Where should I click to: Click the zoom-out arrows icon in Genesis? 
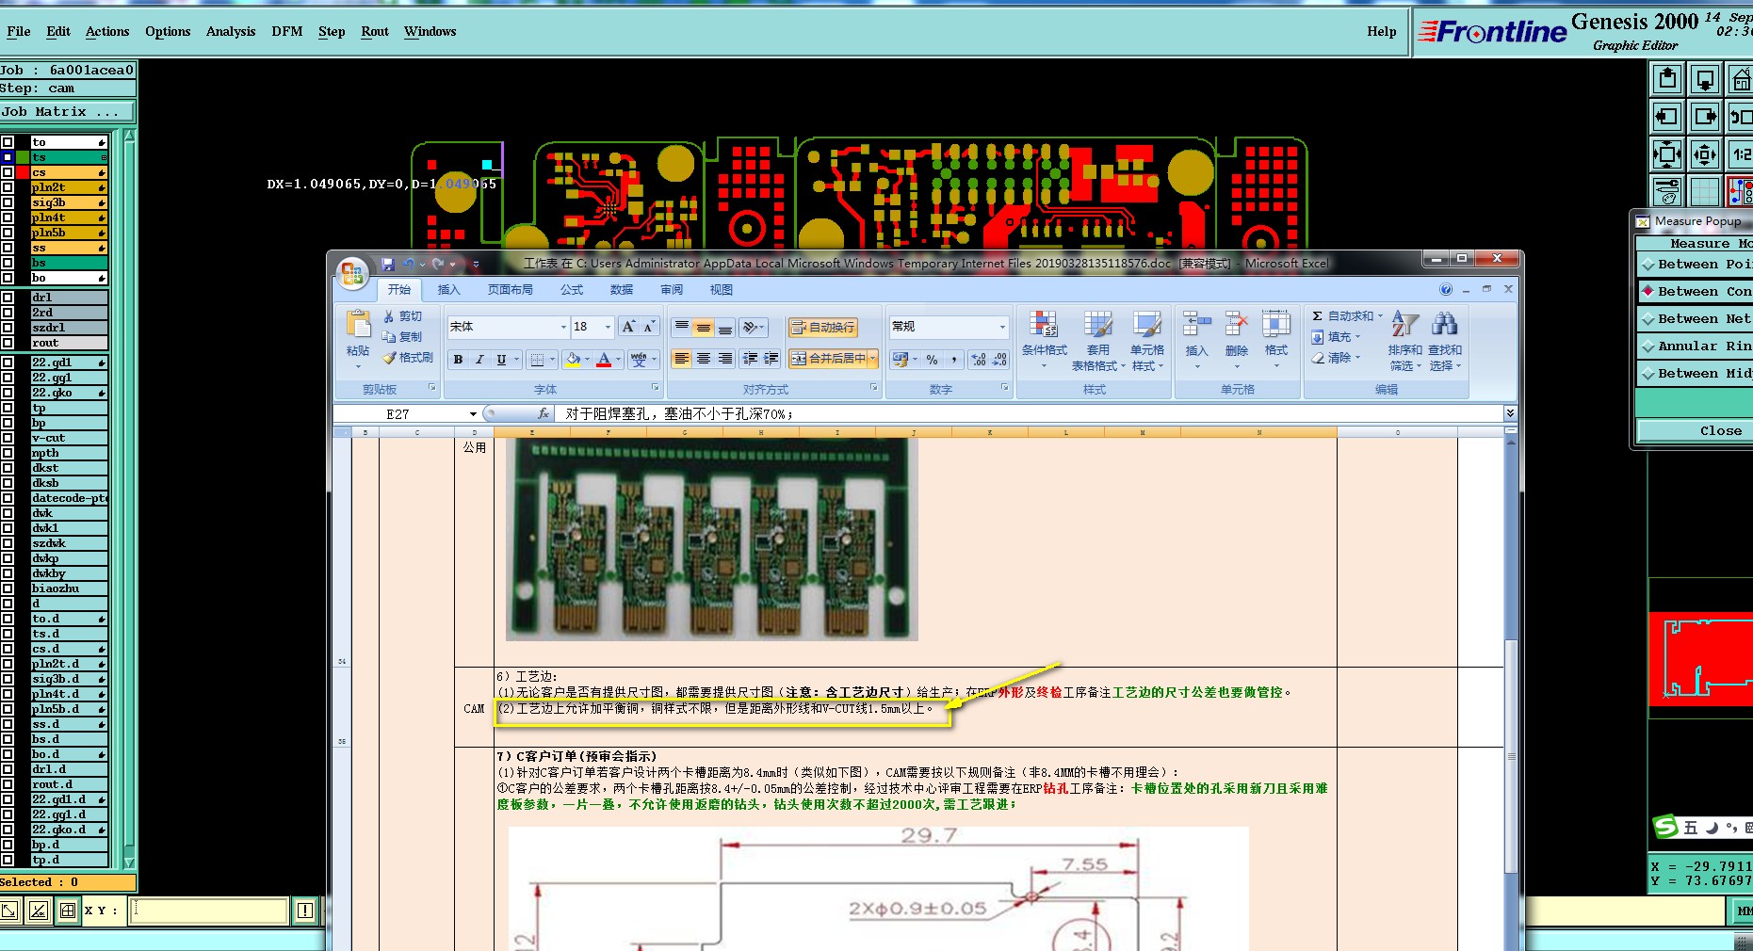[x=1705, y=154]
